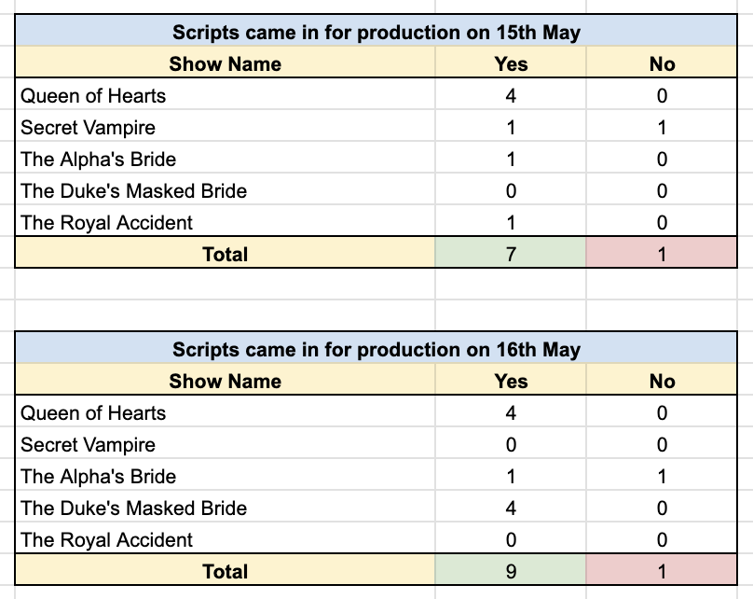Click green total Yes cell showing 9
Viewport: 753px width, 599px height.
click(511, 570)
